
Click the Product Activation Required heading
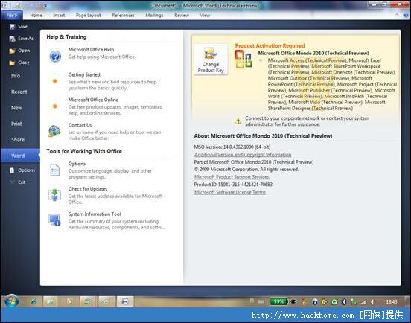[270, 45]
